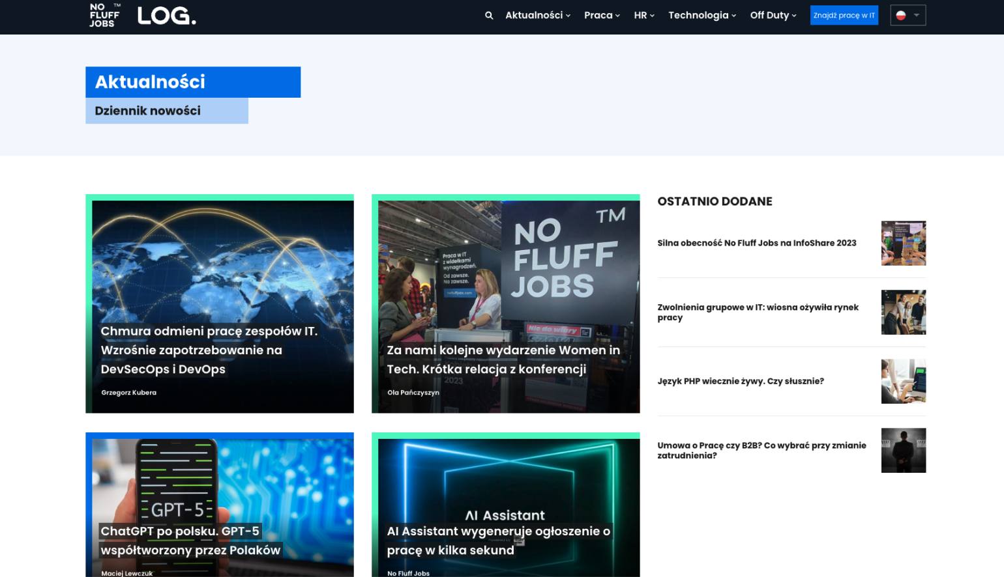The height and width of the screenshot is (577, 1004).
Task: Click the OSTATNIO DODANE heading
Action: click(x=715, y=201)
